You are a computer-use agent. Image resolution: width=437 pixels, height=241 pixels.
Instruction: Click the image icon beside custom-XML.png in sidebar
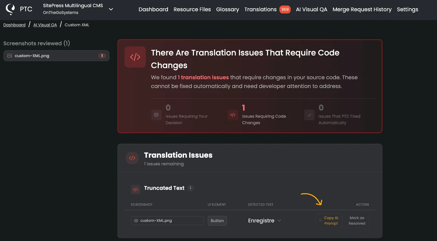point(10,56)
